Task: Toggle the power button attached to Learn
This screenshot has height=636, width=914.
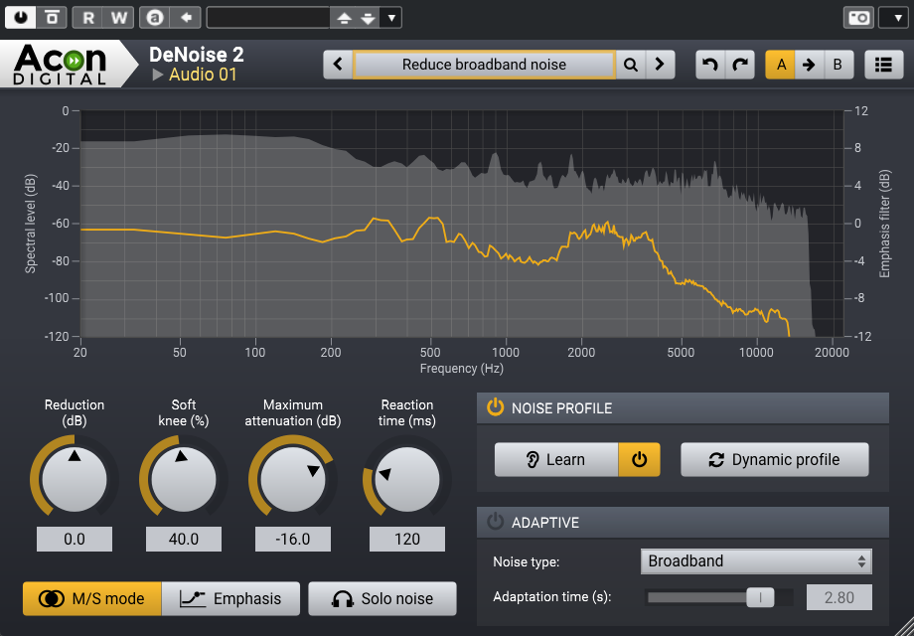Action: click(639, 459)
